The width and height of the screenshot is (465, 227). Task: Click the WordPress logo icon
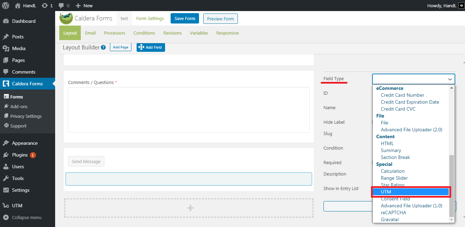(x=6, y=6)
